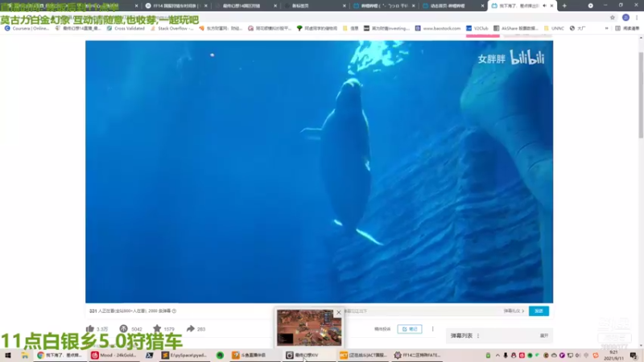The height and width of the screenshot is (362, 644).
Task: Open the game window preview thumbnail
Action: pos(309,327)
